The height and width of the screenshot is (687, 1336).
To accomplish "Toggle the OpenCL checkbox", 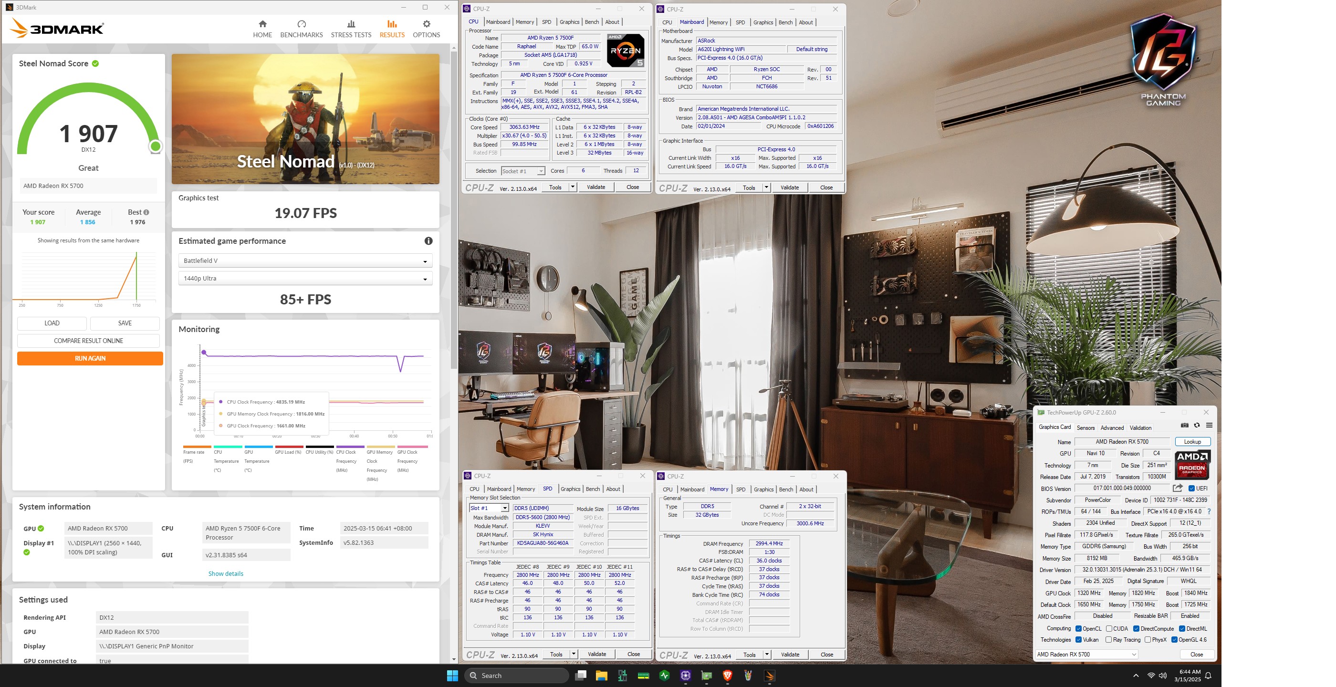I will pos(1078,628).
